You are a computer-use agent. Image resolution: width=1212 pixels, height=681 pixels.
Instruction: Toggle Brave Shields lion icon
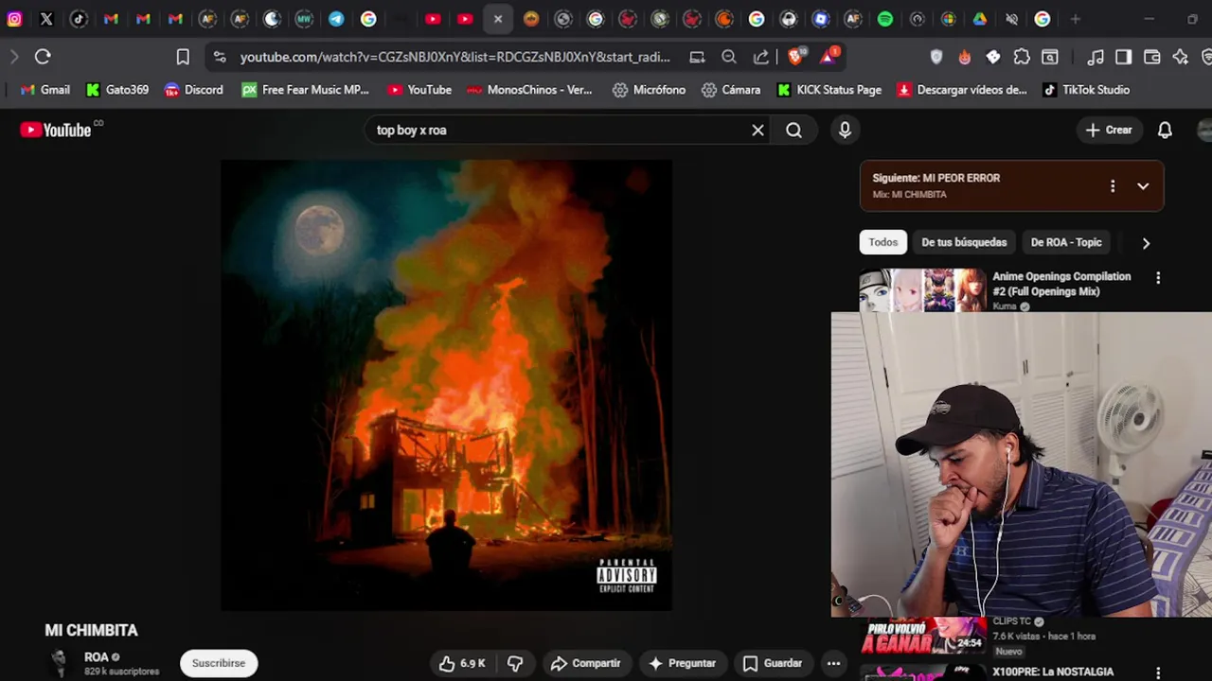tap(796, 57)
